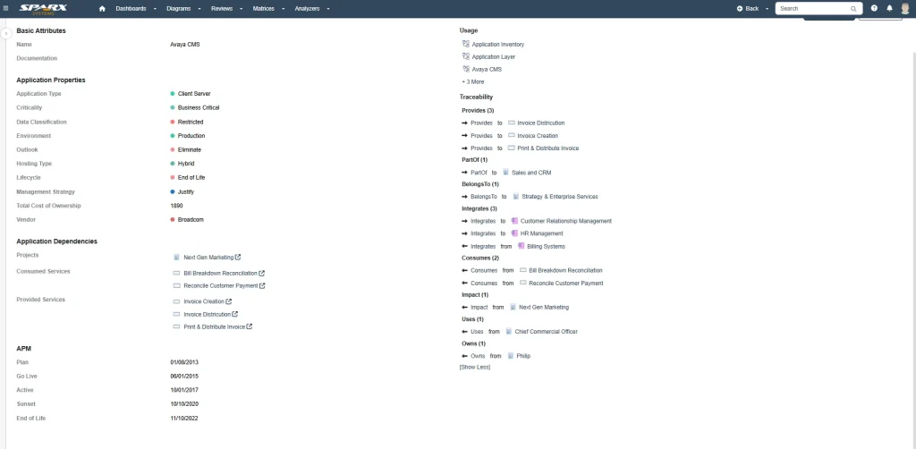
Task: Expand the Matrices dropdown arrow
Action: (x=284, y=9)
